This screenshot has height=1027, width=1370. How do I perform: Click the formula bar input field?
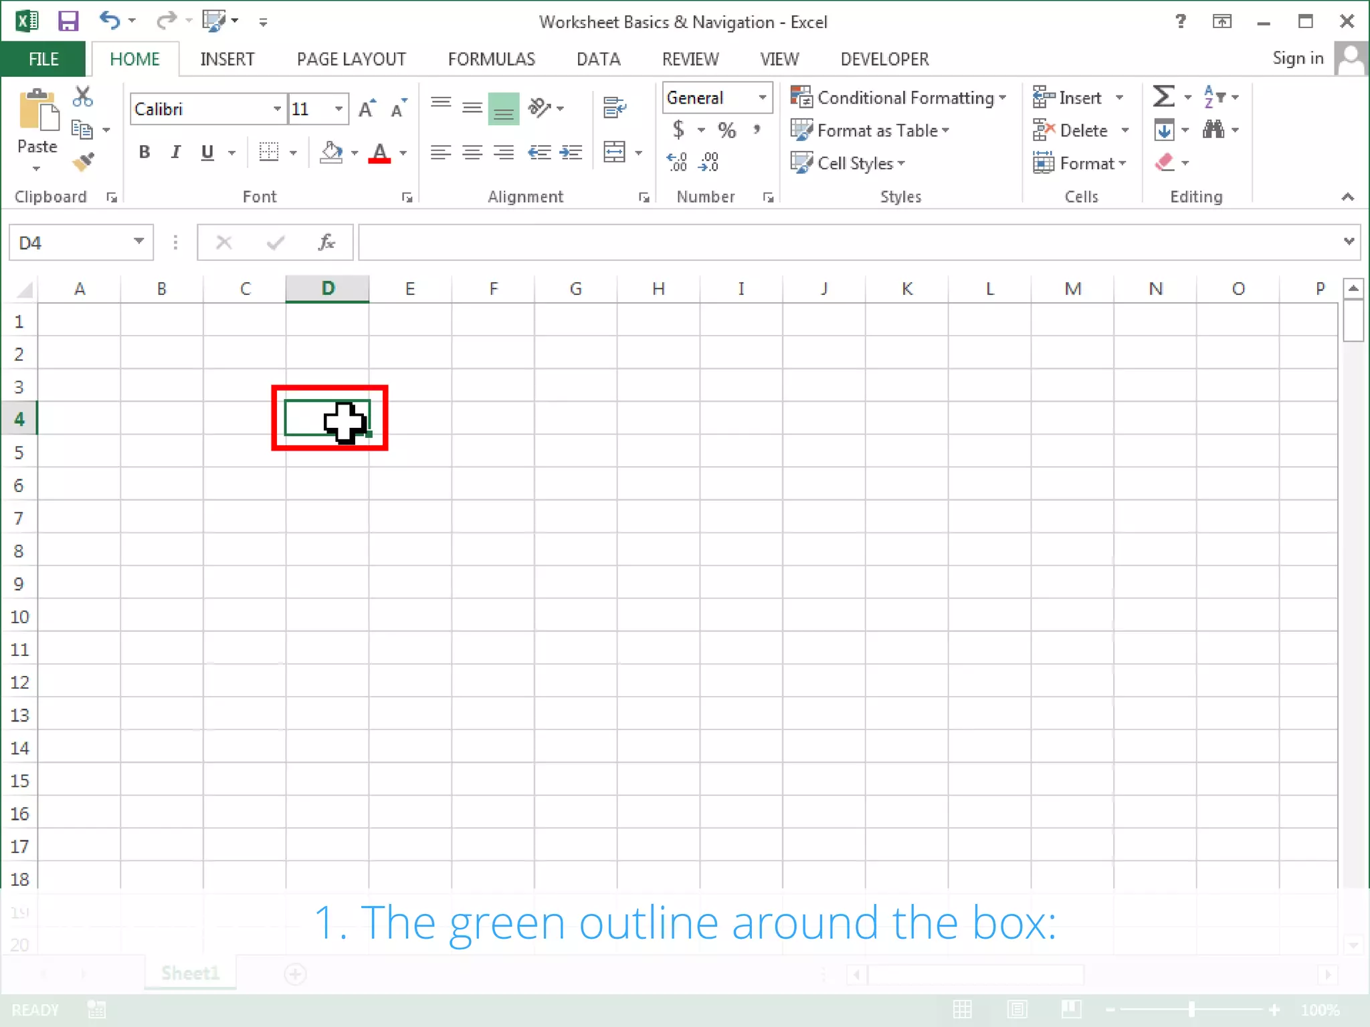pyautogui.click(x=848, y=242)
